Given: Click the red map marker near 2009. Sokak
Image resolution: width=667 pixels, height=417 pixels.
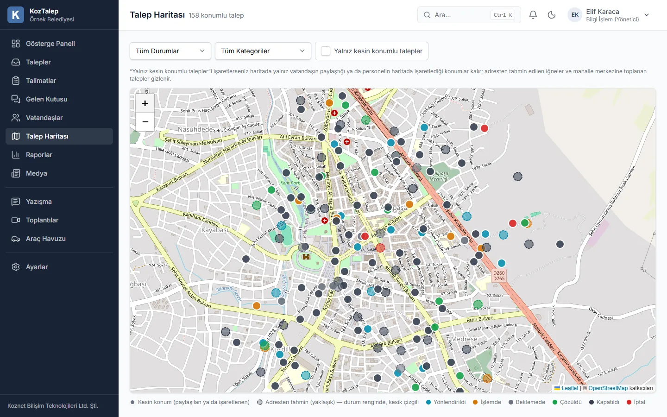Looking at the screenshot, I should [485, 128].
